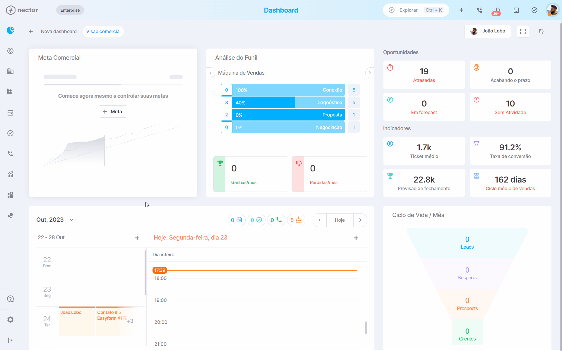Open the João Lobo user filter
This screenshot has height=351, width=562.
click(x=488, y=31)
